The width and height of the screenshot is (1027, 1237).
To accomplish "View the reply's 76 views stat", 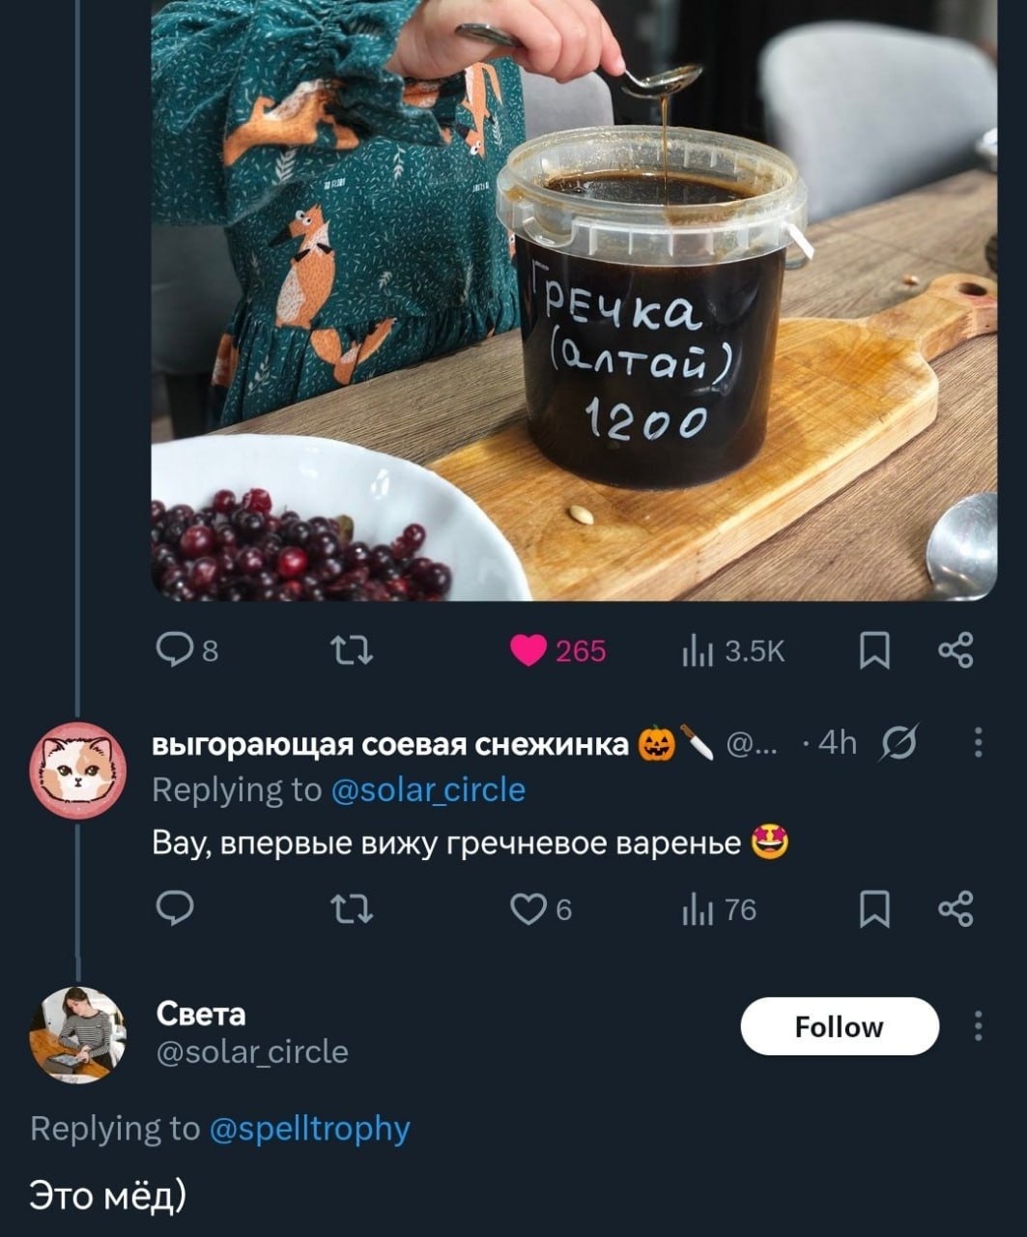I will (x=720, y=909).
